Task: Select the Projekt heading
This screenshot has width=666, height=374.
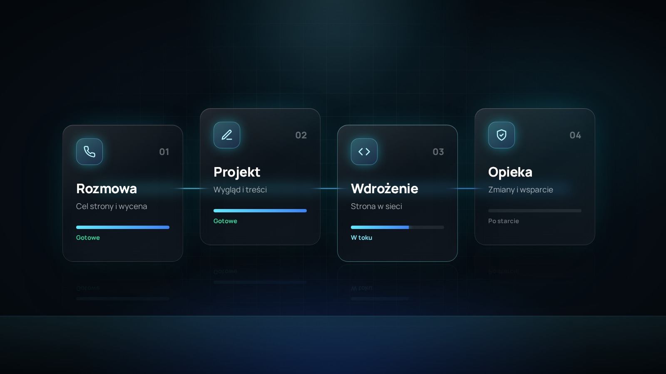Action: click(237, 172)
